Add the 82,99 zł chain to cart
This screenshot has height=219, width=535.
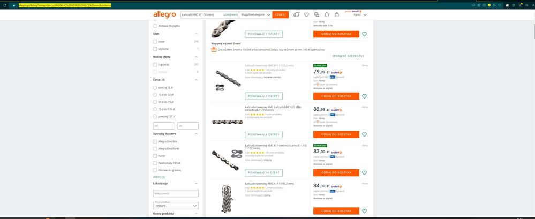point(336,134)
